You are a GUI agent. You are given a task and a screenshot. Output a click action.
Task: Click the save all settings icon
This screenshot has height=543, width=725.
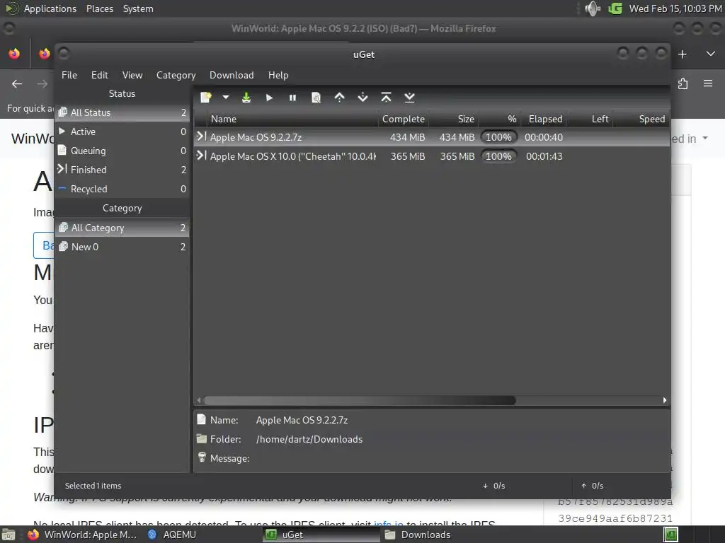tap(246, 98)
